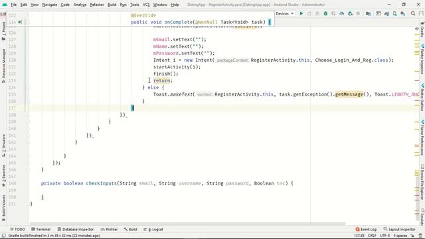Toggle fold marker at line 139
425x239 pixels.
[28, 121]
